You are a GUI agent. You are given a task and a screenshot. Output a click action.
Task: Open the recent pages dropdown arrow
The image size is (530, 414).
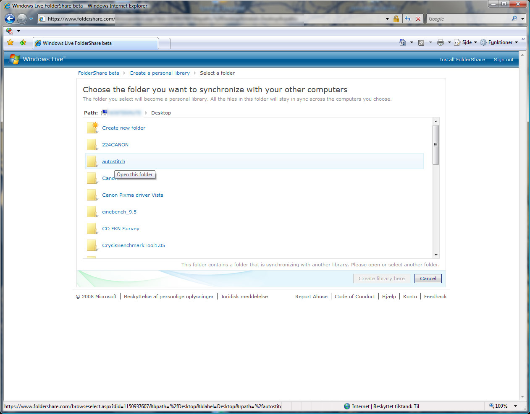pos(31,19)
